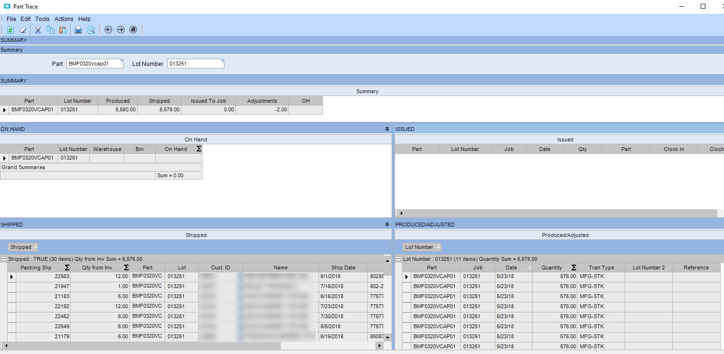
Task: Click the Shipped group-by button
Action: (23, 247)
